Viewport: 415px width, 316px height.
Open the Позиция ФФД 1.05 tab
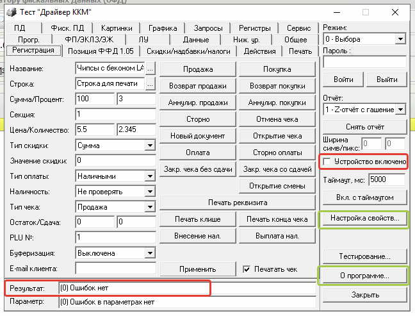101,51
